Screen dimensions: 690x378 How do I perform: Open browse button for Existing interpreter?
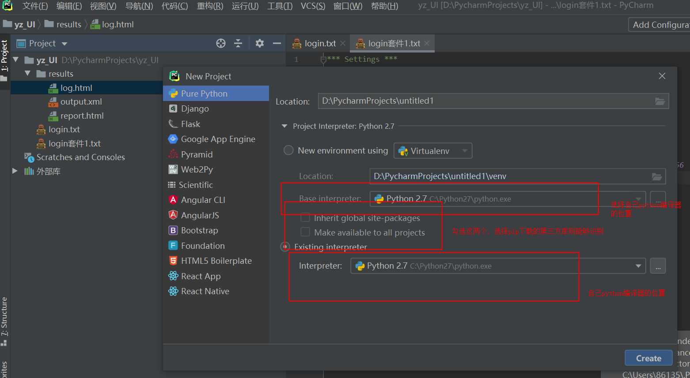(x=658, y=266)
